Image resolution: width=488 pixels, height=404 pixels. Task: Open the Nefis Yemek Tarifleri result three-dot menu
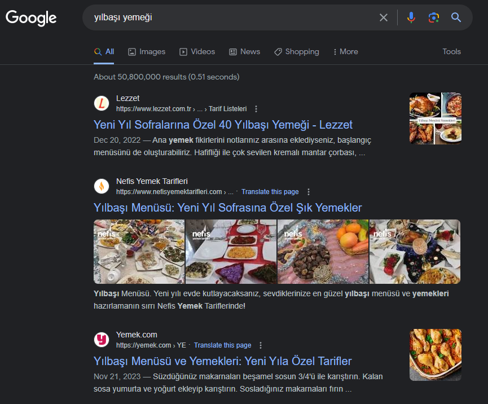point(309,192)
